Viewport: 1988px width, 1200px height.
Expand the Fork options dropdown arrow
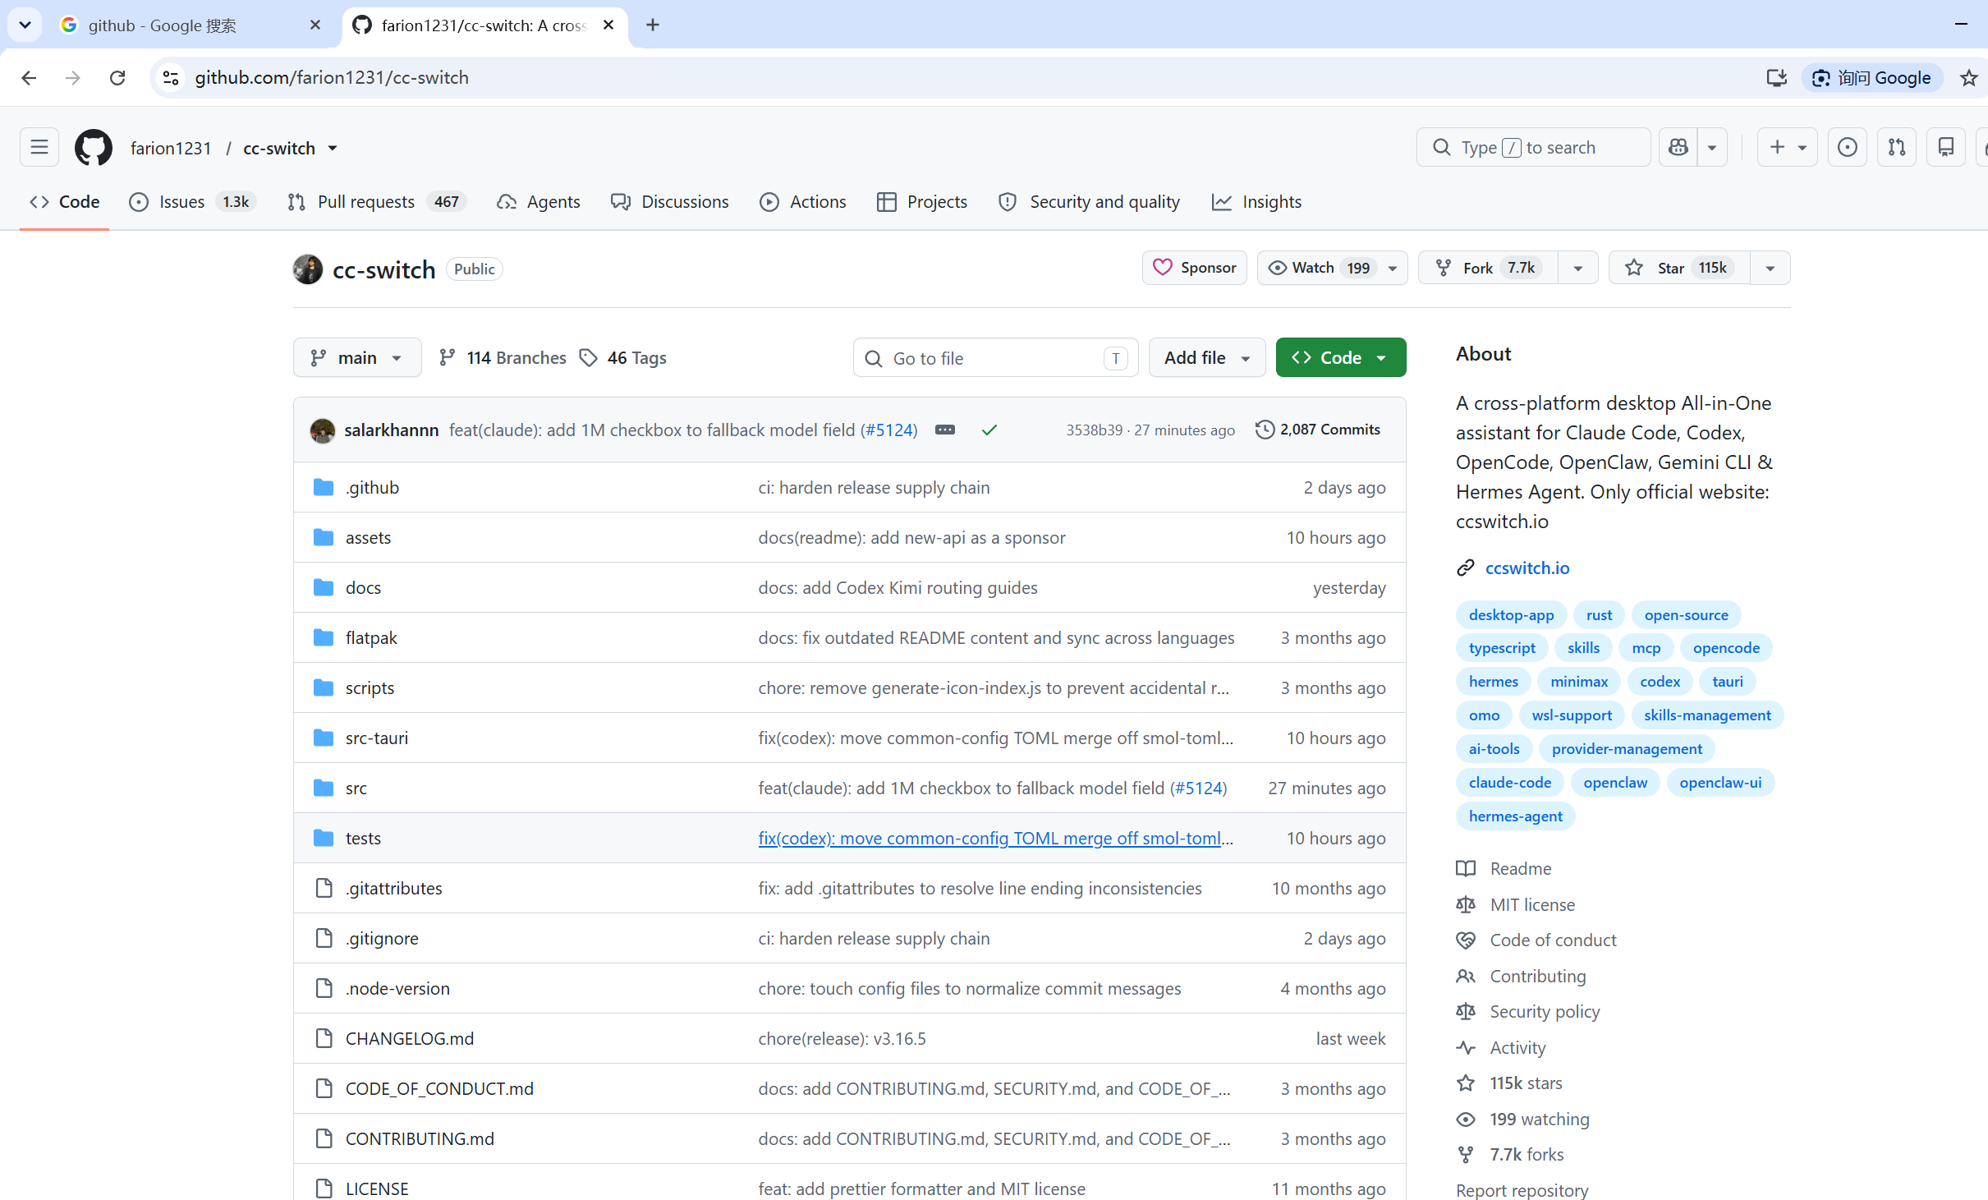(1578, 269)
